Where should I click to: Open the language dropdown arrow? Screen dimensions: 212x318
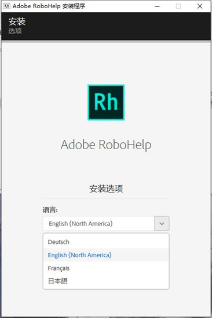click(x=162, y=224)
